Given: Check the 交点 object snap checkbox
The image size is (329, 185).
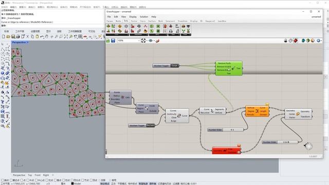Looking at the screenshot, I should 47,180.
